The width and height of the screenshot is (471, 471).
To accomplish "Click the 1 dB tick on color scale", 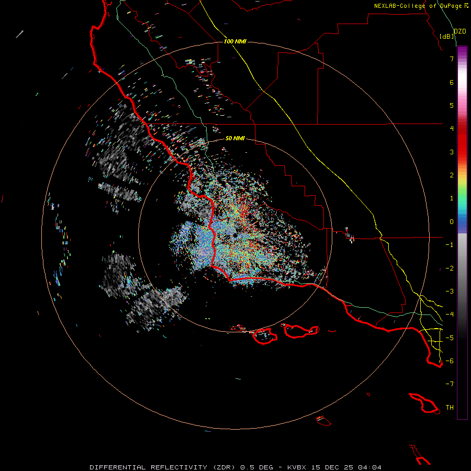I will [x=452, y=198].
